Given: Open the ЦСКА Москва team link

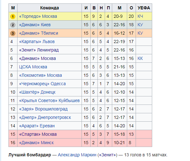Looking at the screenshot, I should (x=33, y=67).
